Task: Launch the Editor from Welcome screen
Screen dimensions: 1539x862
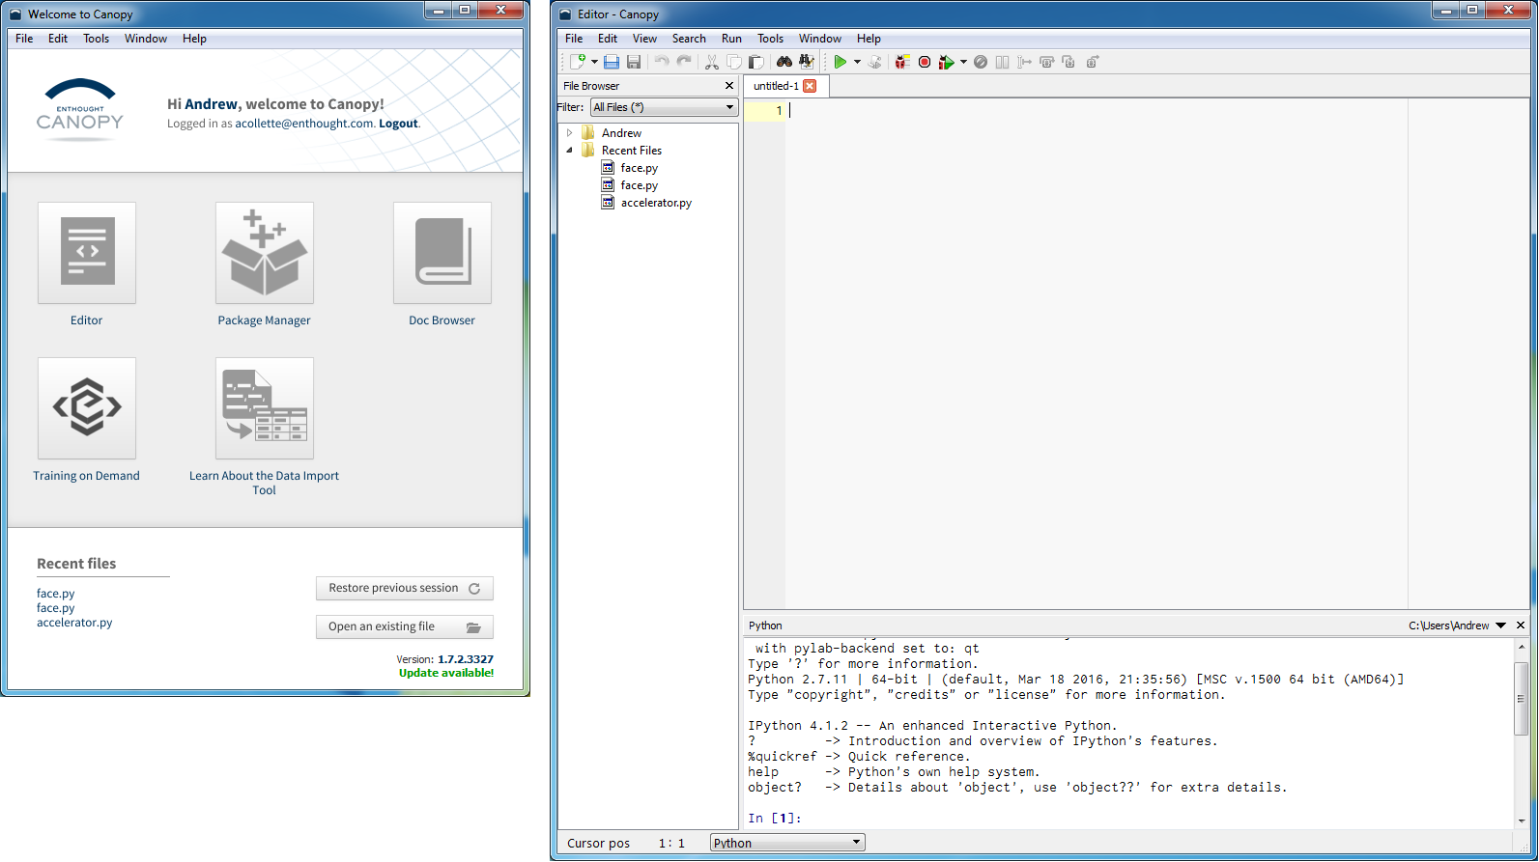Action: point(87,253)
